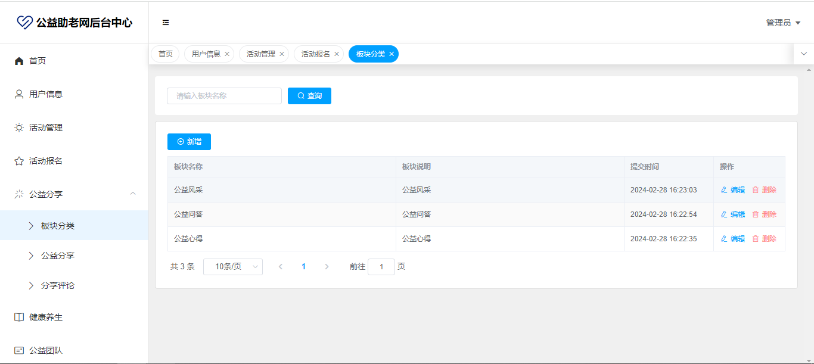Expand the tabs dropdown arrow at right
The image size is (814, 364).
point(804,54)
